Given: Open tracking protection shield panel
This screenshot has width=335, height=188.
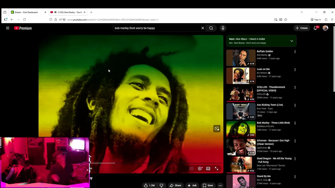Looking at the screenshot, I should coord(51,20).
